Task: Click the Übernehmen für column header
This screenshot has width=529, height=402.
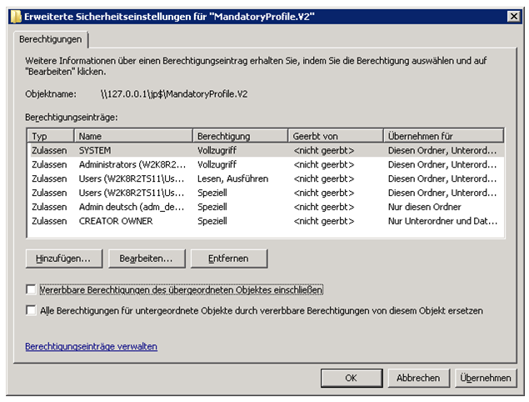Action: point(443,136)
